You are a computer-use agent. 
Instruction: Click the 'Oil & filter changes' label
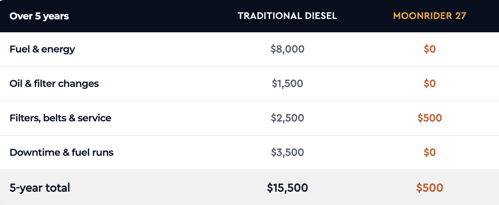coord(54,84)
